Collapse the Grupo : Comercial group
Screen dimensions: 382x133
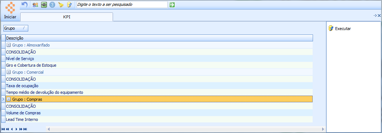click(x=9, y=72)
